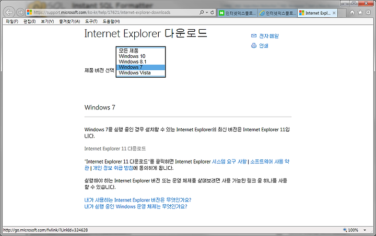The width and height of the screenshot is (376, 236).
Task: Switch to the second tab with IE icon
Action: click(x=277, y=13)
